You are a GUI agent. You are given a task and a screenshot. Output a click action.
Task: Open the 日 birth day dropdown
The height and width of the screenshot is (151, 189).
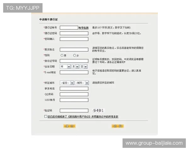coord(83,67)
